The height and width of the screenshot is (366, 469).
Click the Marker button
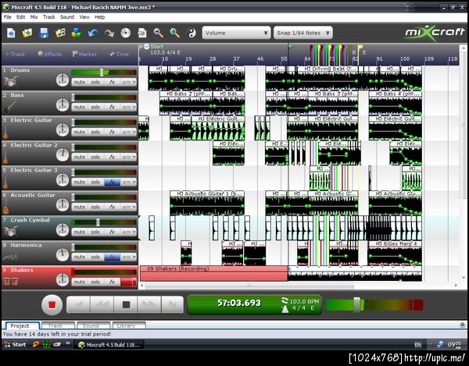pyautogui.click(x=85, y=54)
